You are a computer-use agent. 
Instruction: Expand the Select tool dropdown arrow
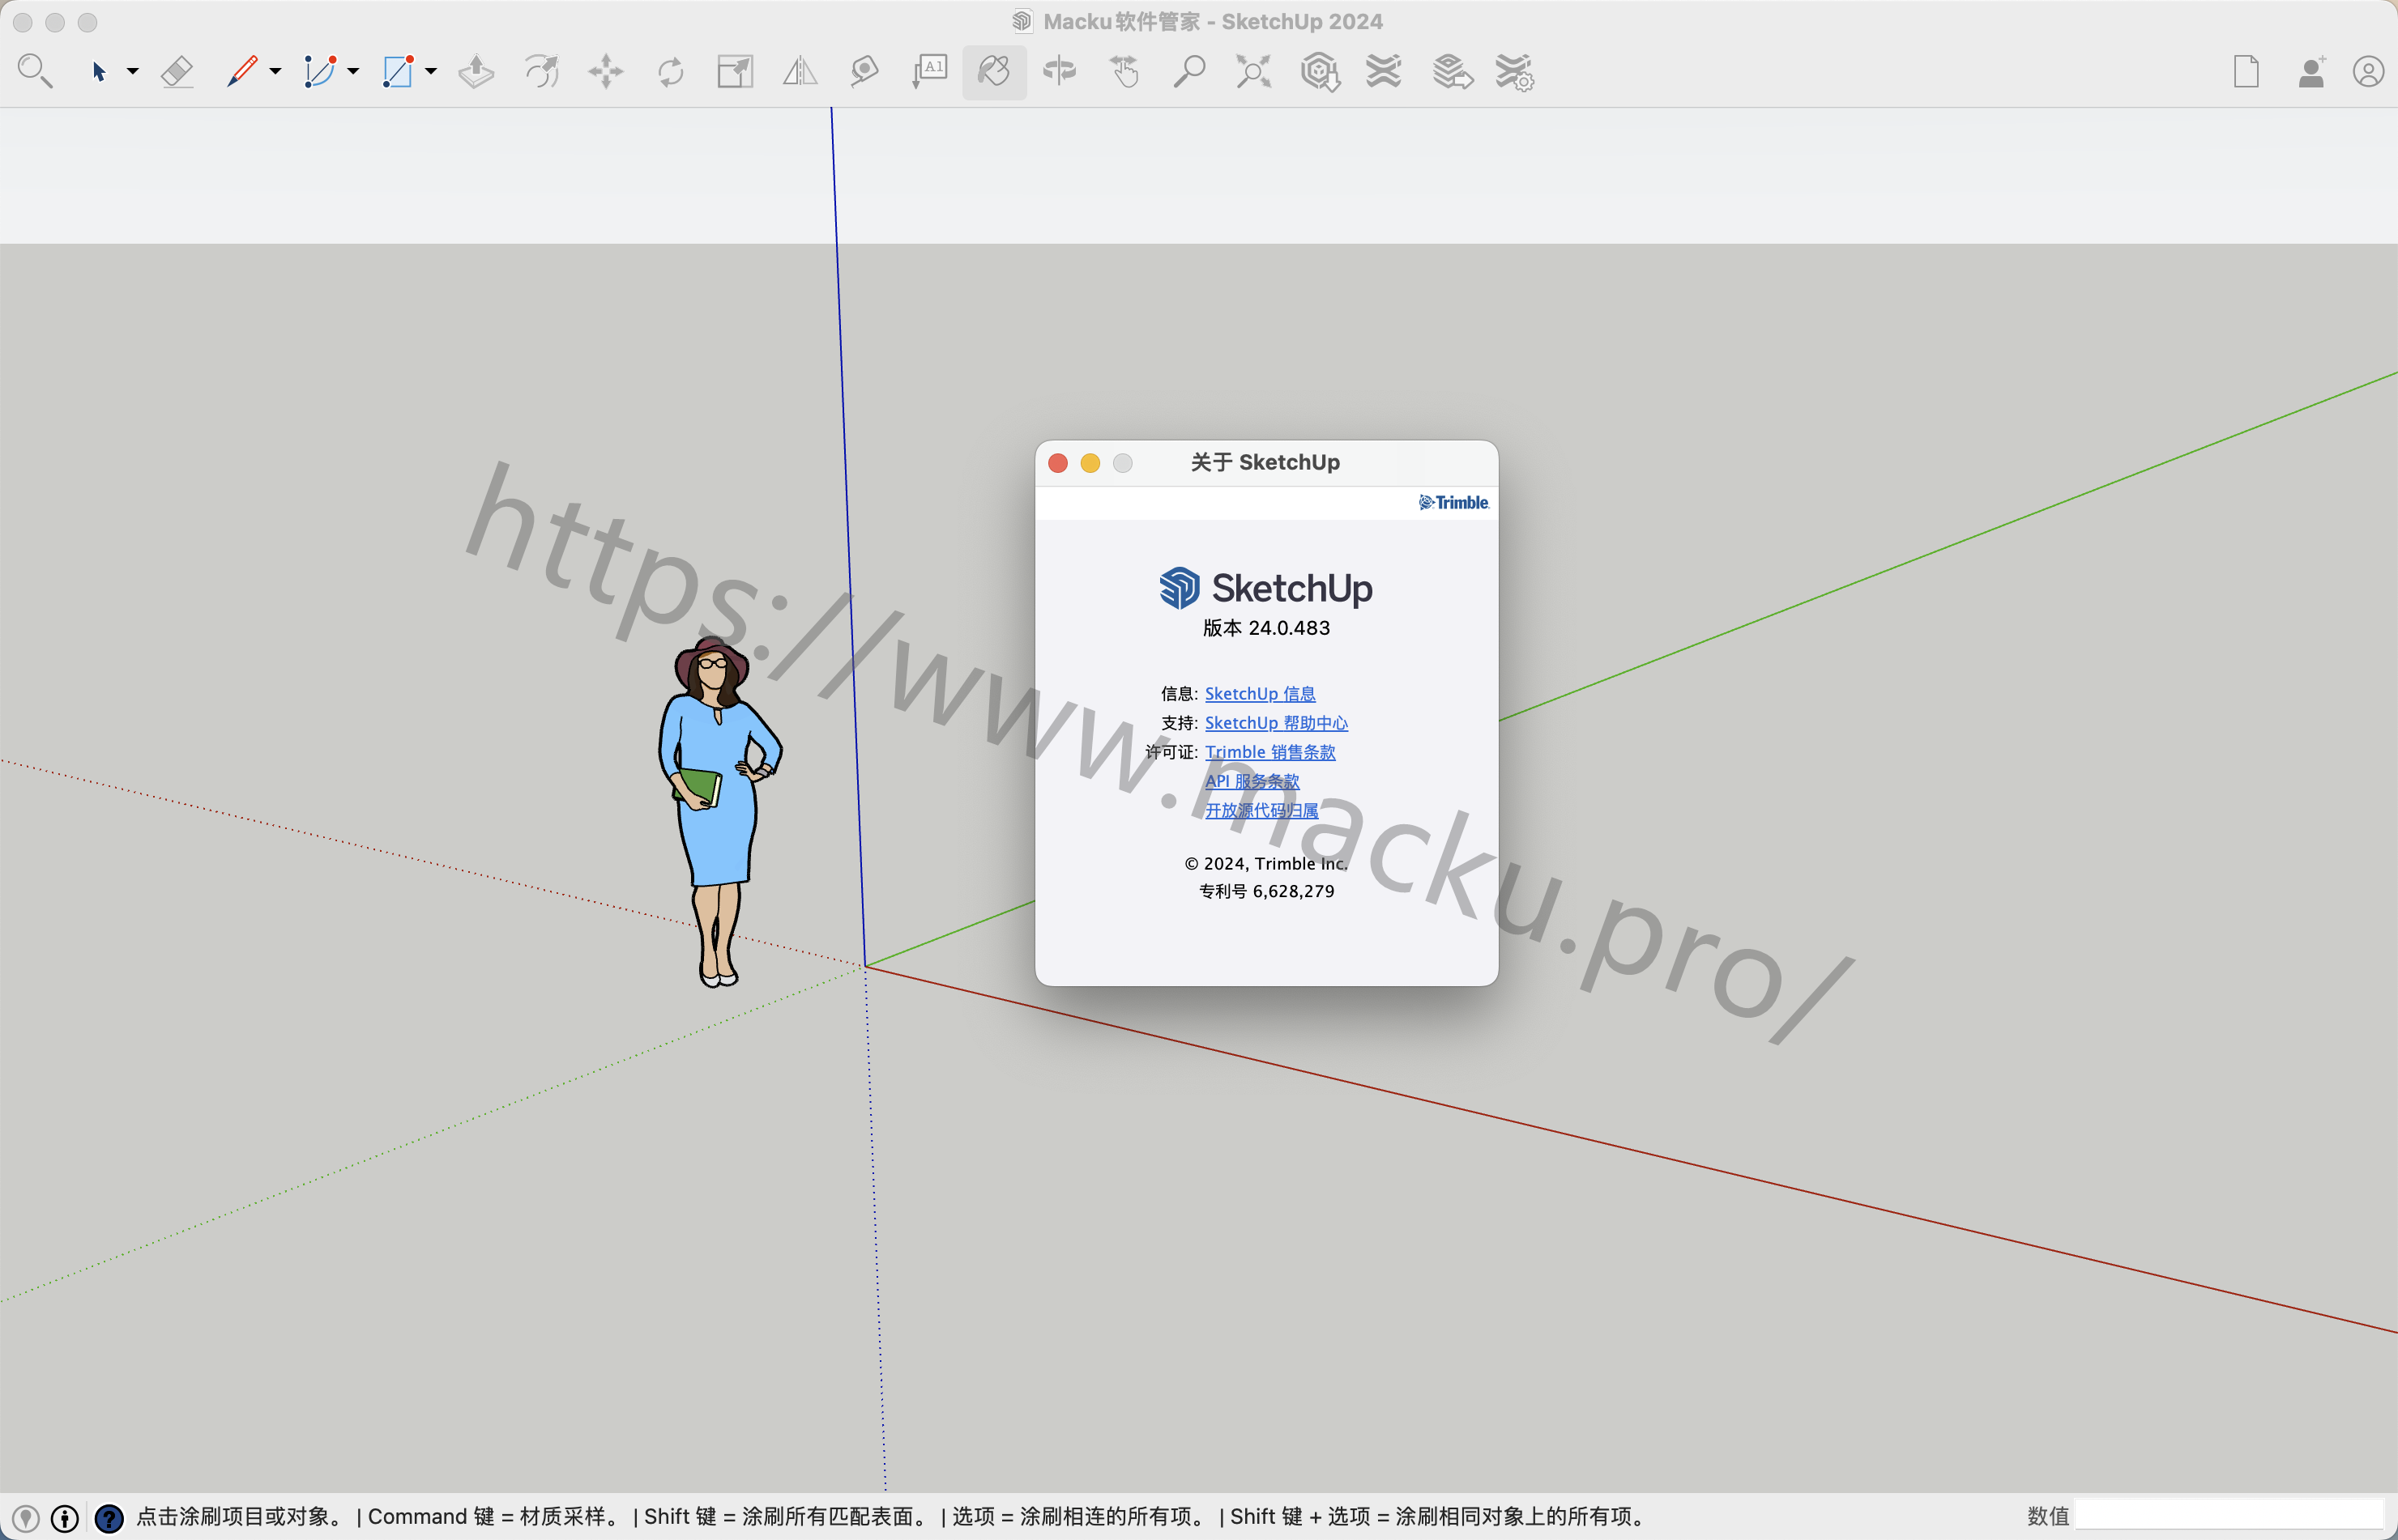(132, 71)
